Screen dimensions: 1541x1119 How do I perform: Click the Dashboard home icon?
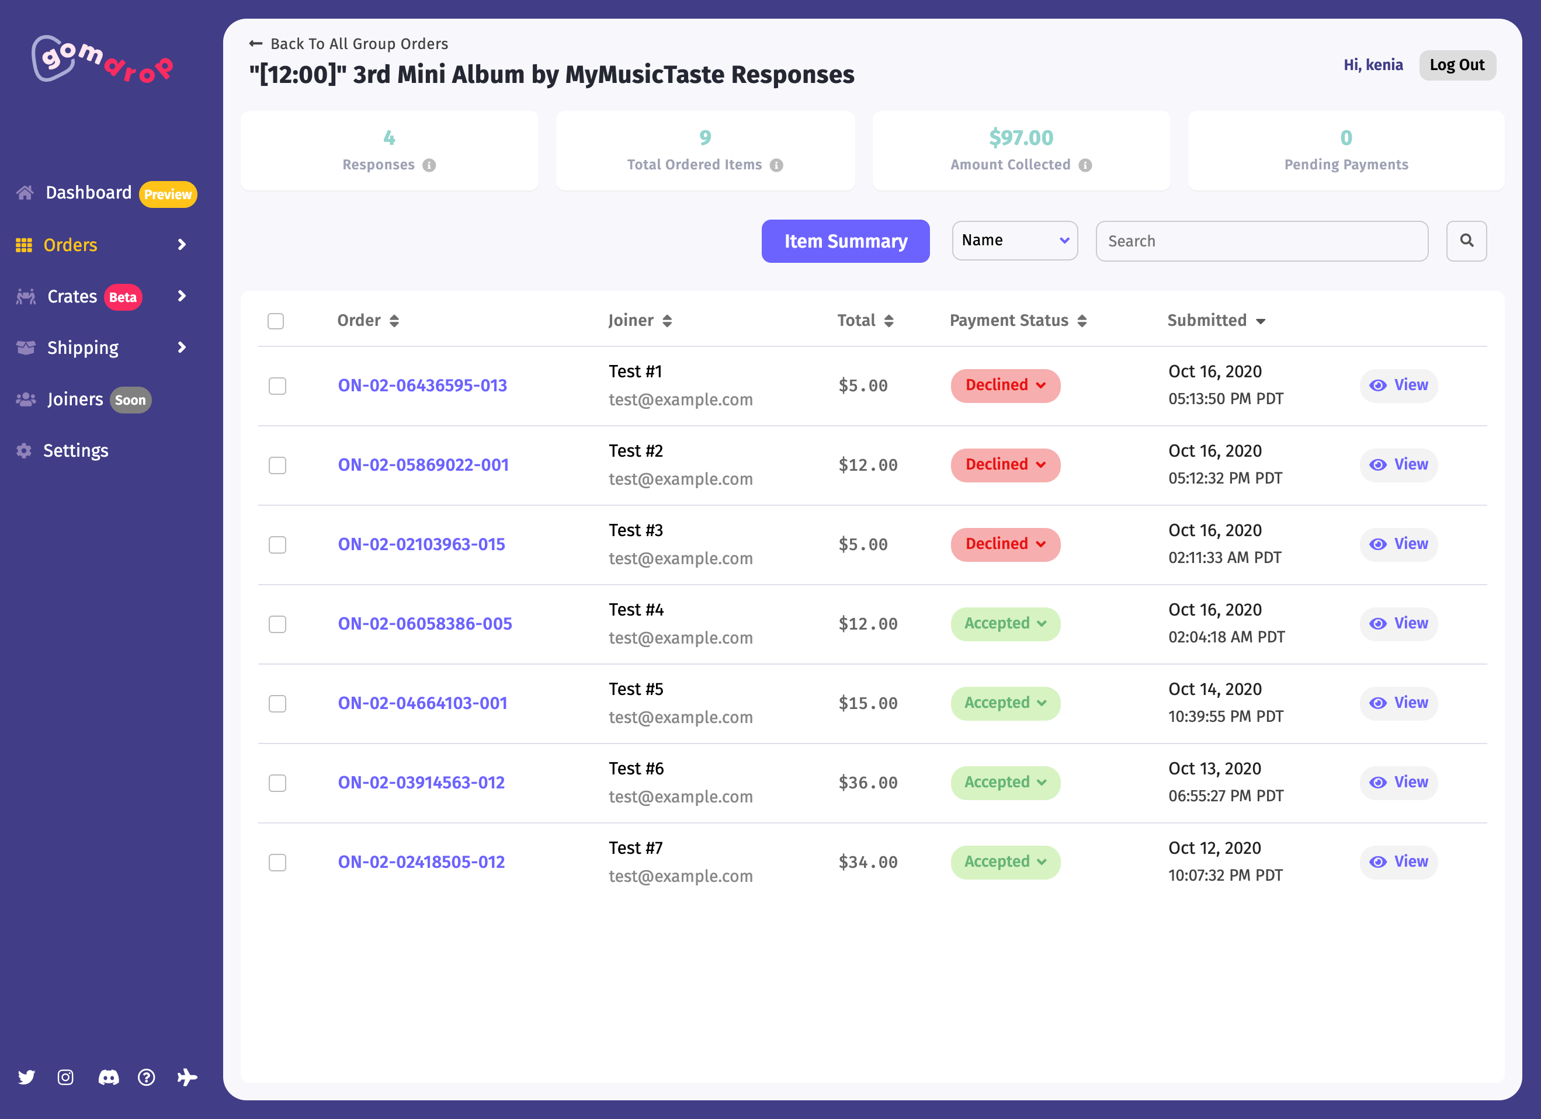[25, 193]
